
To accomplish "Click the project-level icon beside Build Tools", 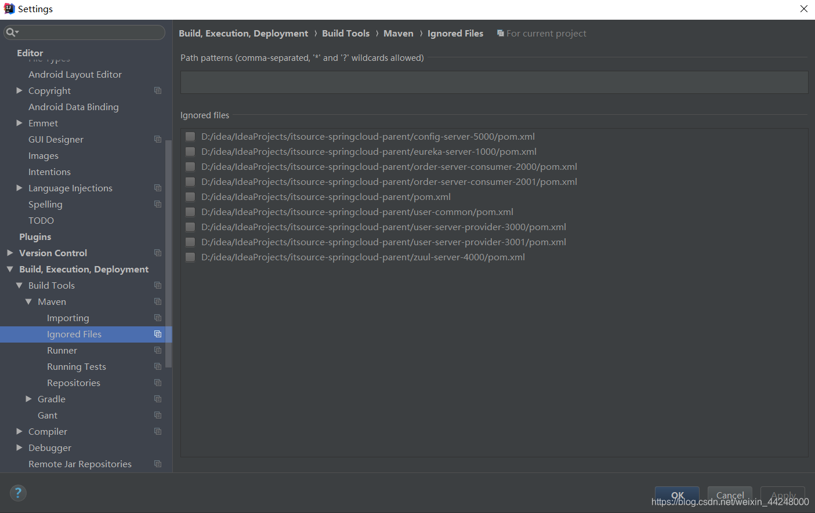I will pos(158,285).
